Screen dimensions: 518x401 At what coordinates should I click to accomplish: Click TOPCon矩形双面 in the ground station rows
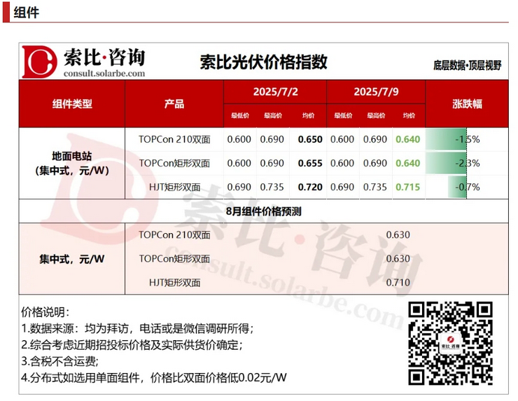point(174,163)
